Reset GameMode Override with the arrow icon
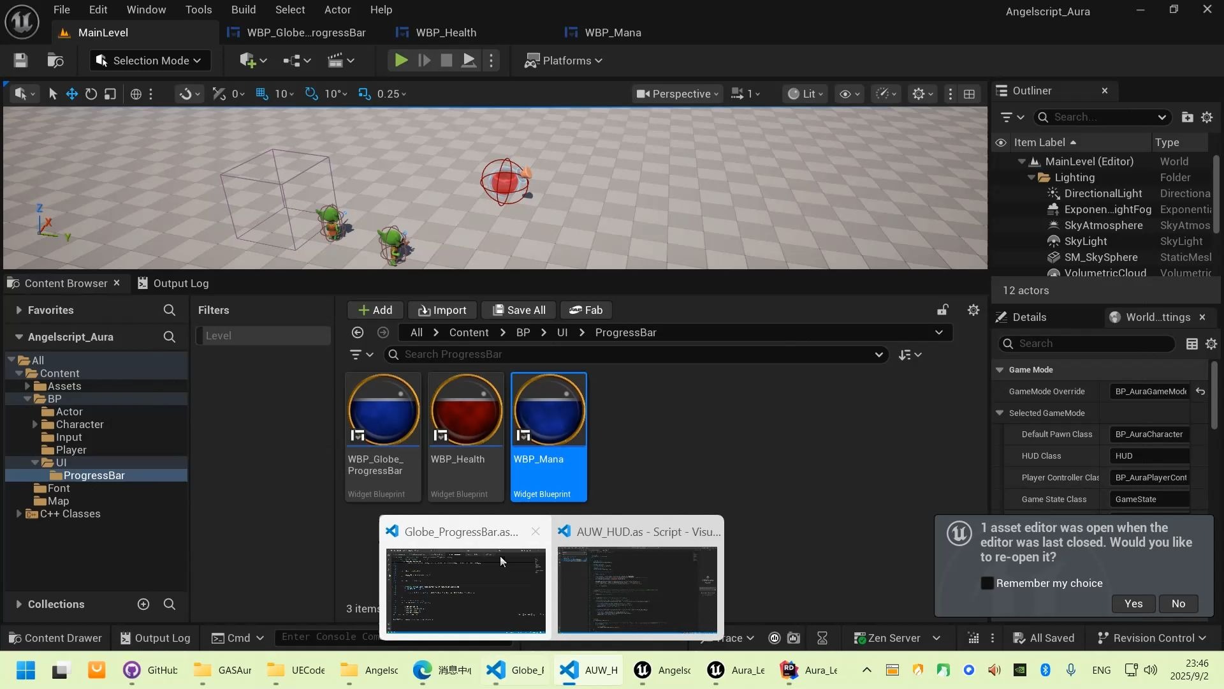Viewport: 1224px width, 689px height. [x=1200, y=392]
